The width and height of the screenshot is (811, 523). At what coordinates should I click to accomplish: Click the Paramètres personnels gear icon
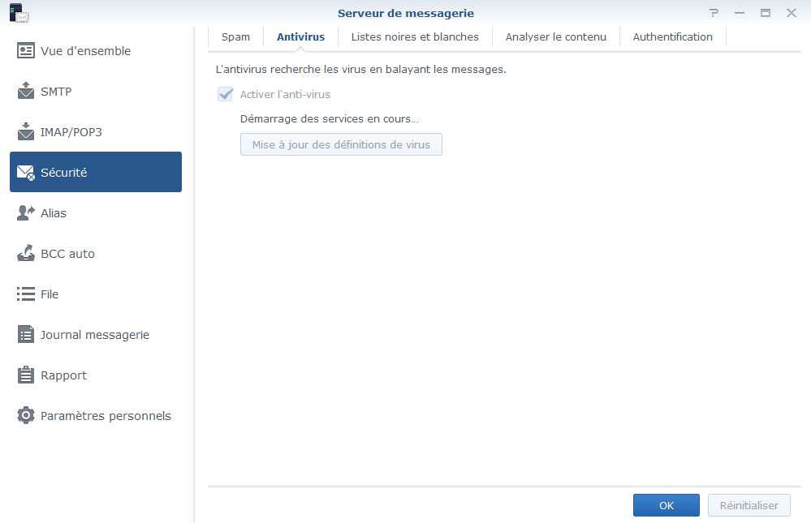[x=26, y=415]
